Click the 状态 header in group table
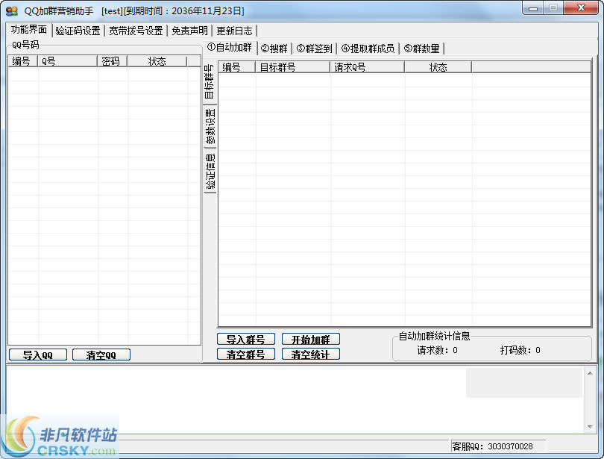604x459 pixels. [x=438, y=67]
